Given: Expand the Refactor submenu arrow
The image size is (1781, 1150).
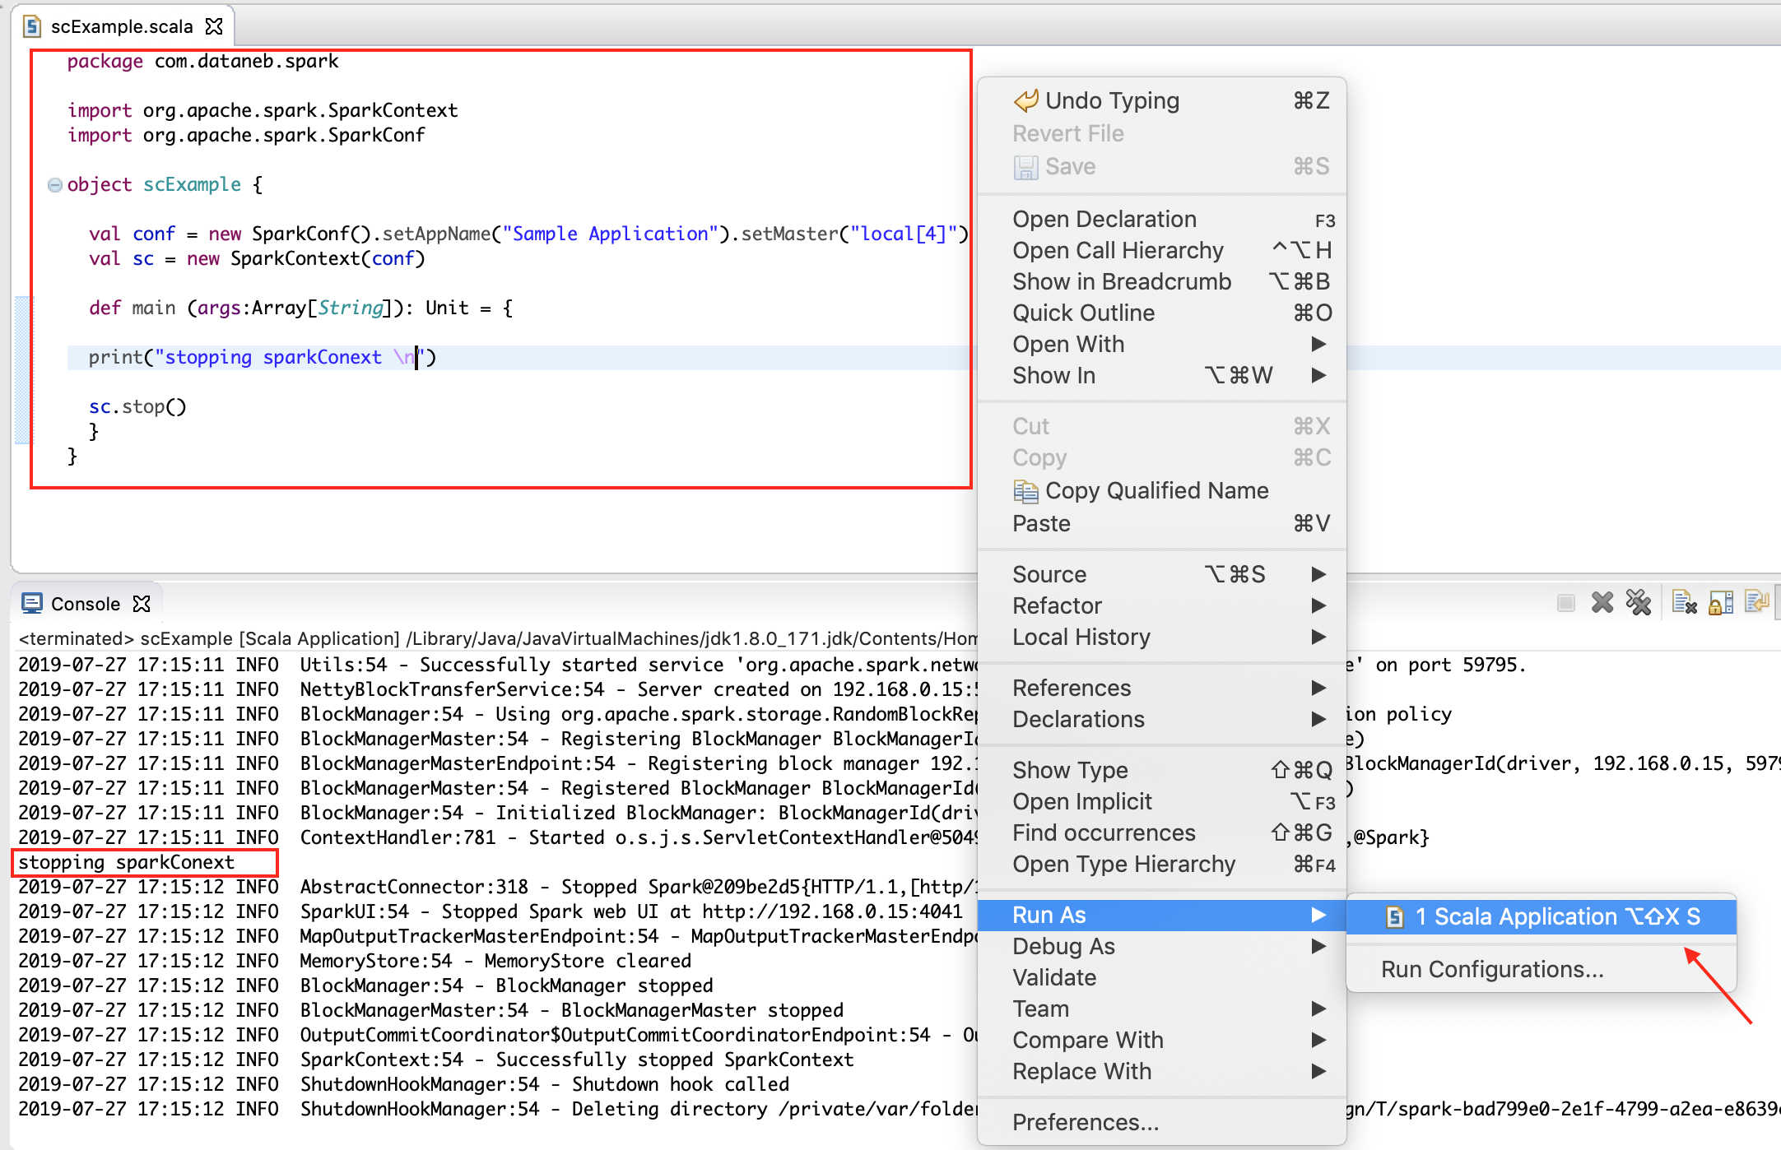Looking at the screenshot, I should click(1318, 605).
